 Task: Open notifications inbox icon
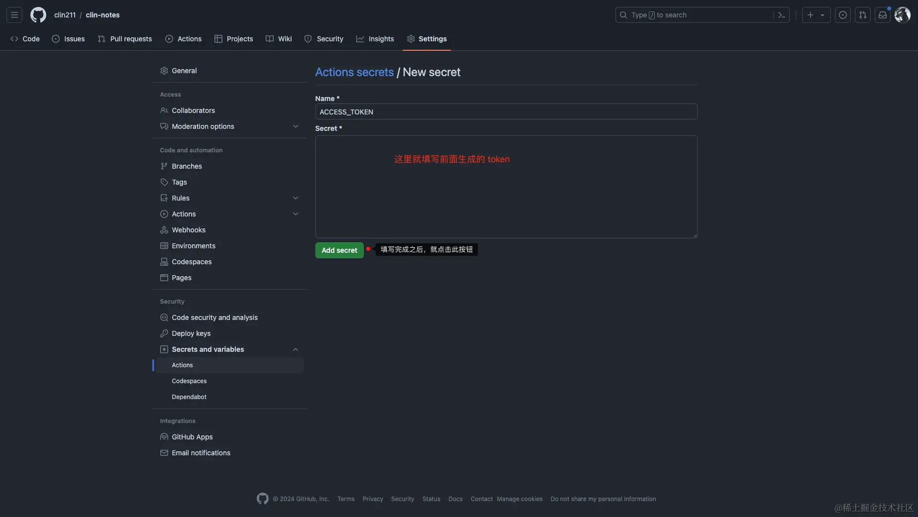[x=883, y=15]
